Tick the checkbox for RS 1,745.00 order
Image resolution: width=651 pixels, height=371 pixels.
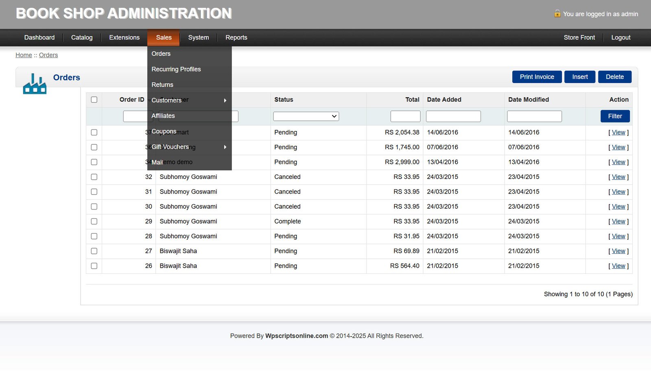94,147
